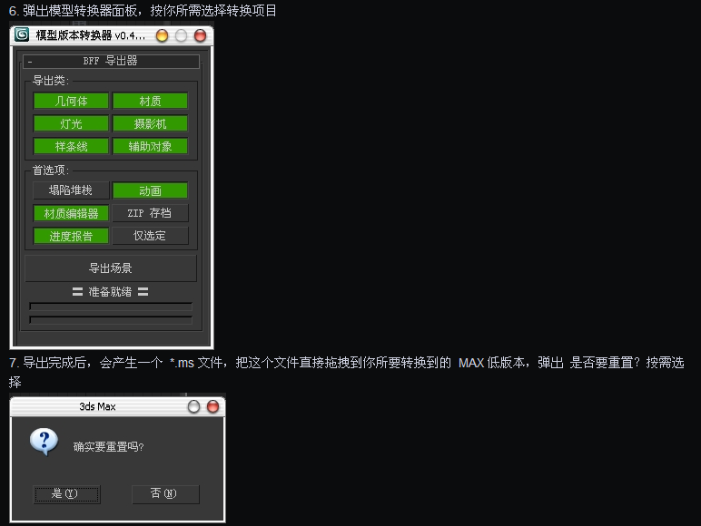Click the lower export progress bar
This screenshot has width=701, height=526.
pos(111,320)
